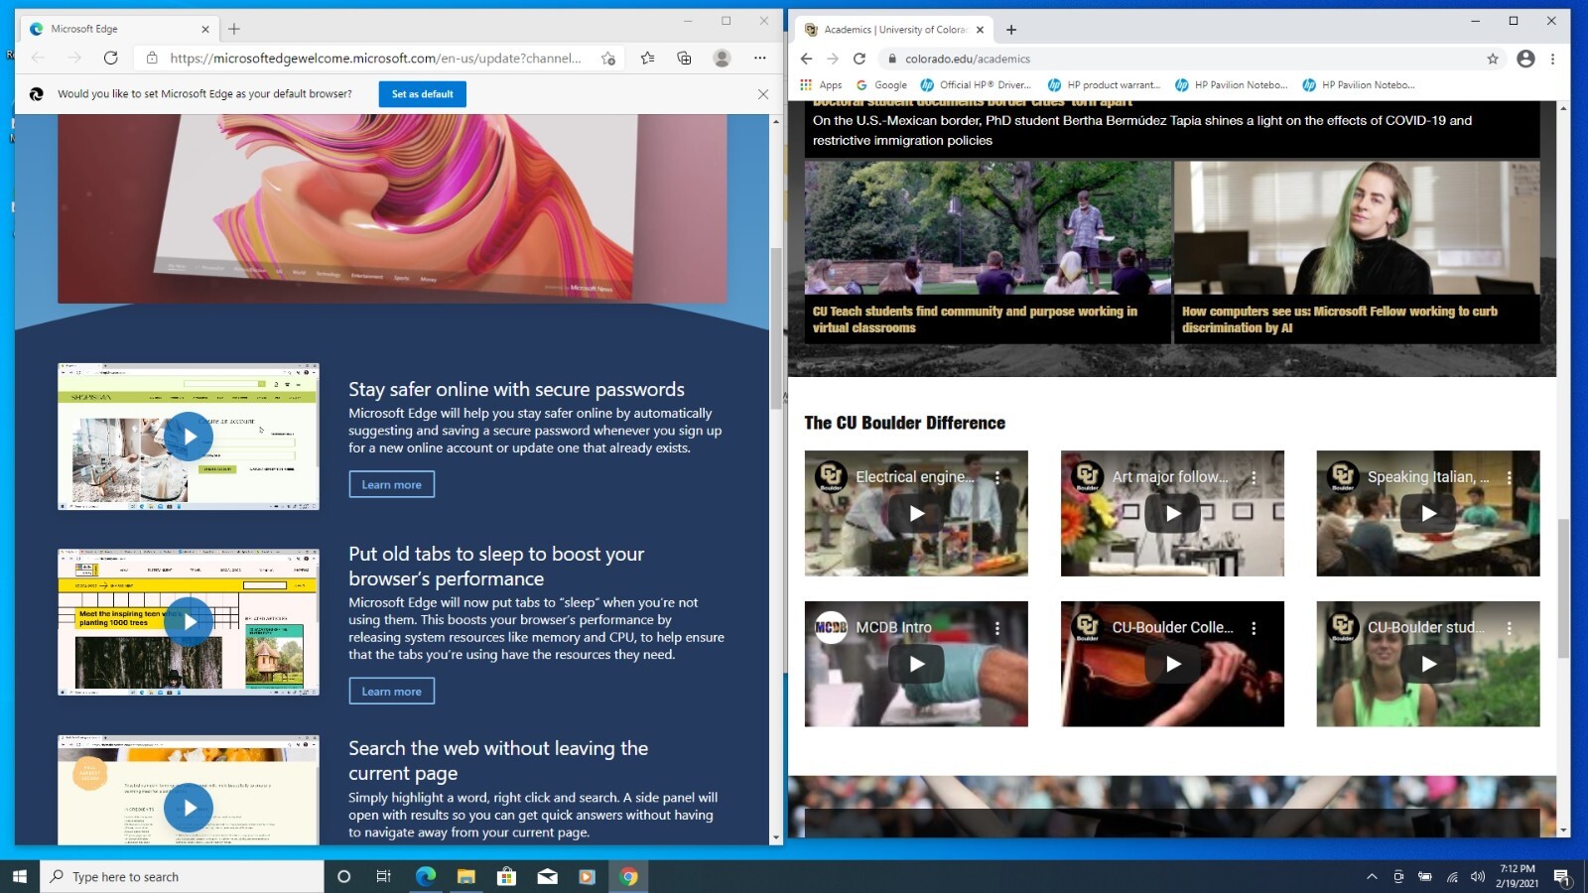
Task: Open Edge Settings and more menu
Action: coord(759,58)
